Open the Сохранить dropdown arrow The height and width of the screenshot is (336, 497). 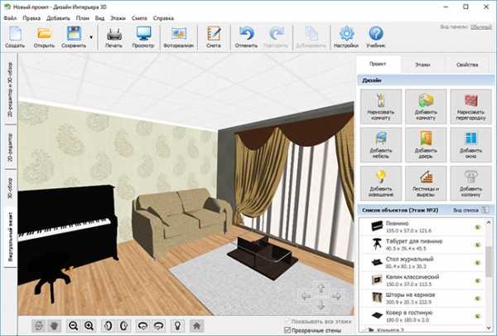coord(89,37)
